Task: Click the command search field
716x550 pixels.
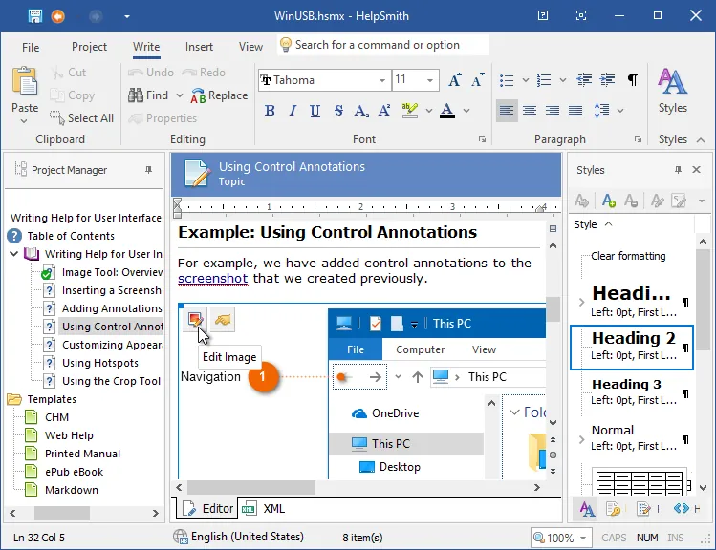Action: 383,45
